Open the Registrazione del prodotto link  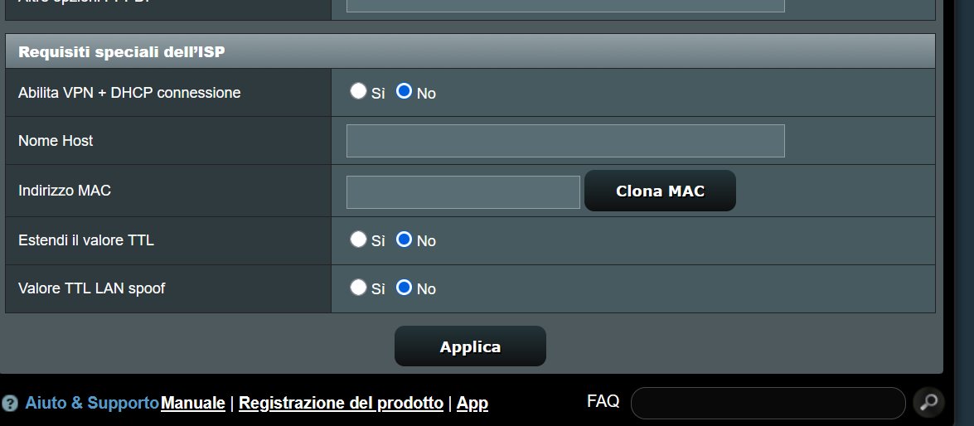point(341,404)
